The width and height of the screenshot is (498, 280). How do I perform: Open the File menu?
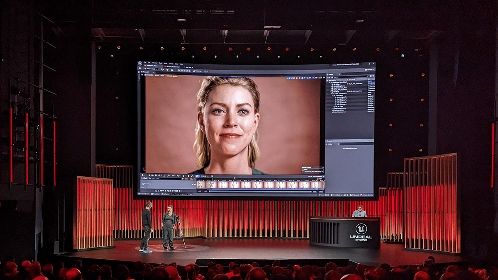tap(145, 62)
